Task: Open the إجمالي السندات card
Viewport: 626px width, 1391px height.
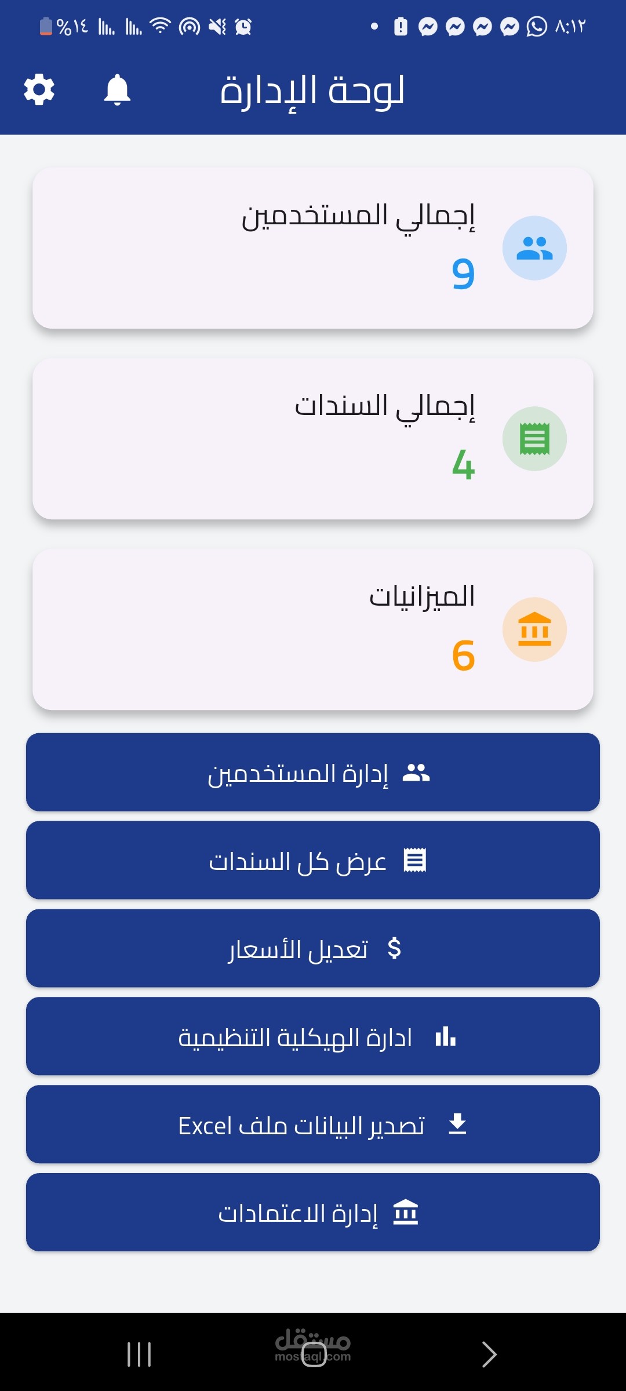Action: click(313, 439)
